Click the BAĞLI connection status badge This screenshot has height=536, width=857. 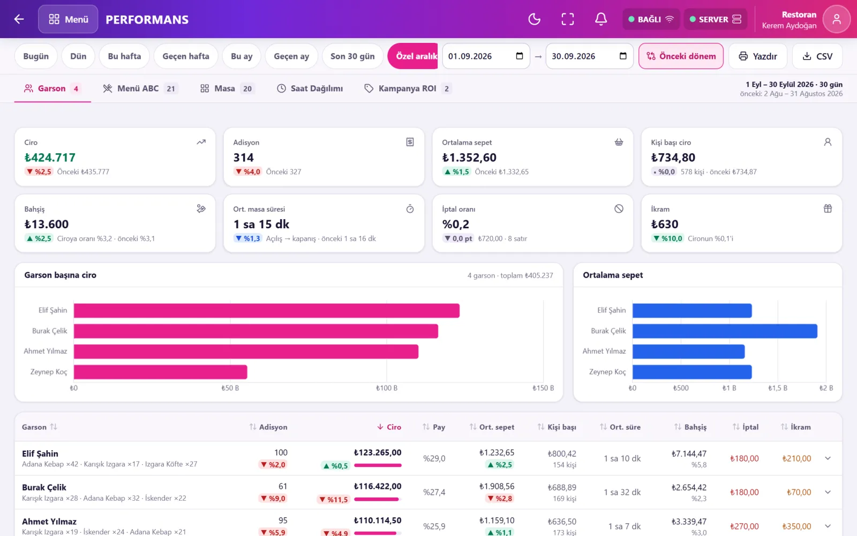pyautogui.click(x=651, y=19)
